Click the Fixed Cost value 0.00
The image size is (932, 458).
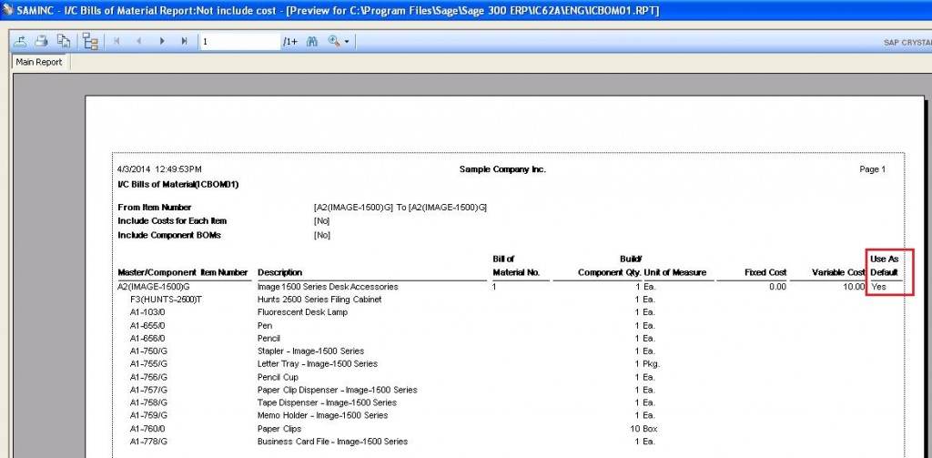[x=777, y=287]
